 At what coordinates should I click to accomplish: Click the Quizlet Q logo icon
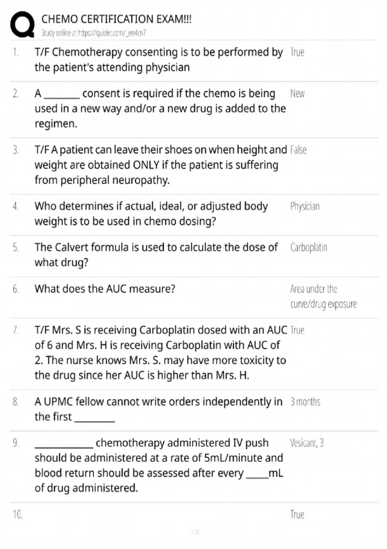coord(22,25)
